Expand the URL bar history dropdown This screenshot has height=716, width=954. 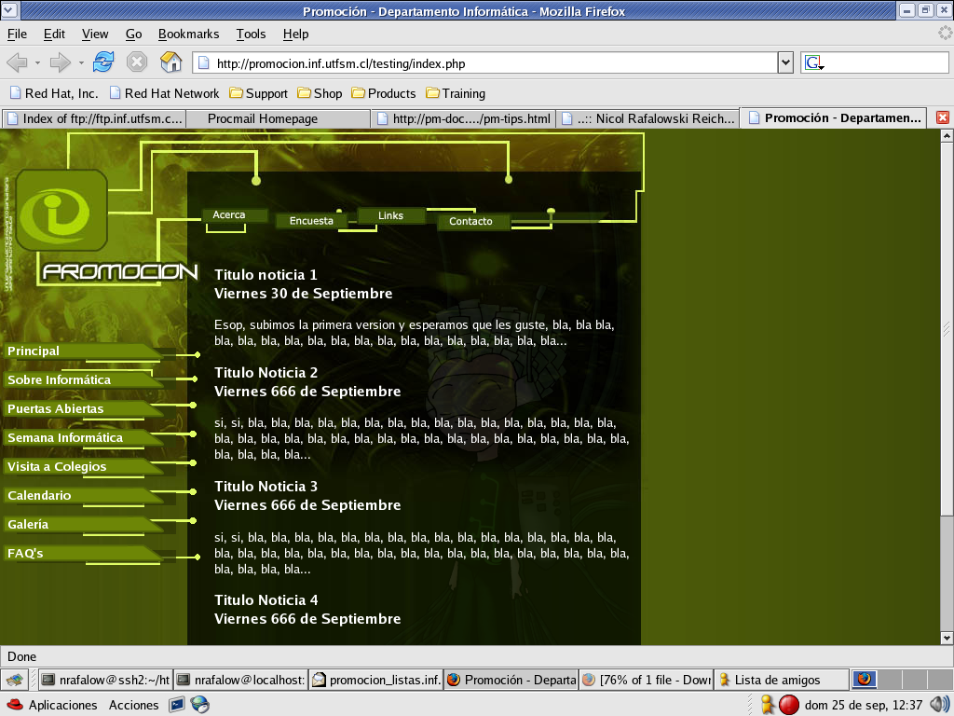(x=784, y=63)
